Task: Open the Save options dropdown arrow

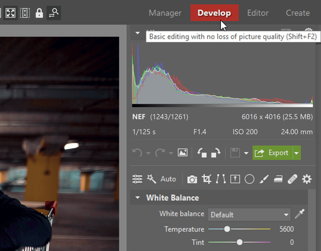Action: [x=246, y=153]
